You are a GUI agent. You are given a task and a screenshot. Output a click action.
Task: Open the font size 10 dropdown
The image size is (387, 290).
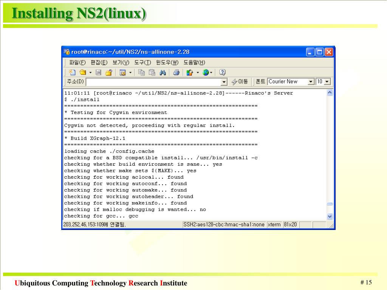tap(327, 82)
